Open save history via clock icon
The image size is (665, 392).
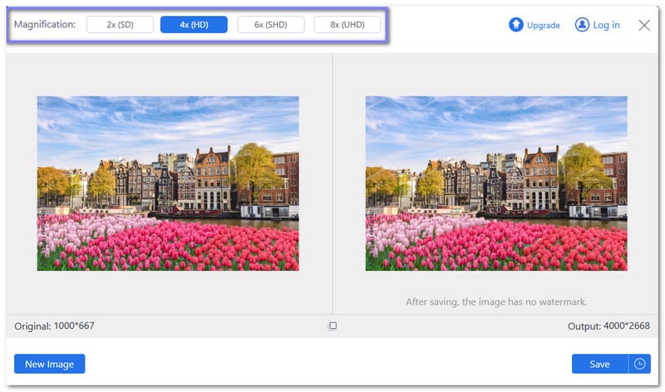[x=639, y=364]
